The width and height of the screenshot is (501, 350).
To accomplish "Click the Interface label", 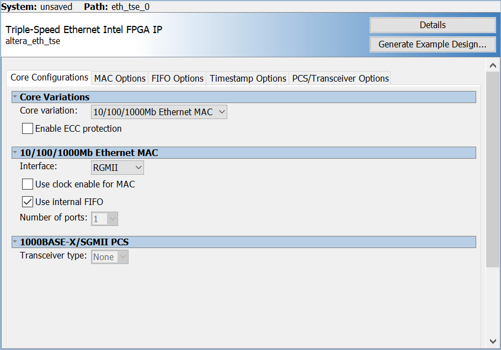I will 38,166.
